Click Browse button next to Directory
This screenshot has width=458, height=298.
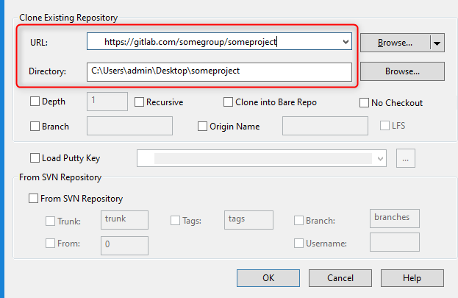click(401, 71)
